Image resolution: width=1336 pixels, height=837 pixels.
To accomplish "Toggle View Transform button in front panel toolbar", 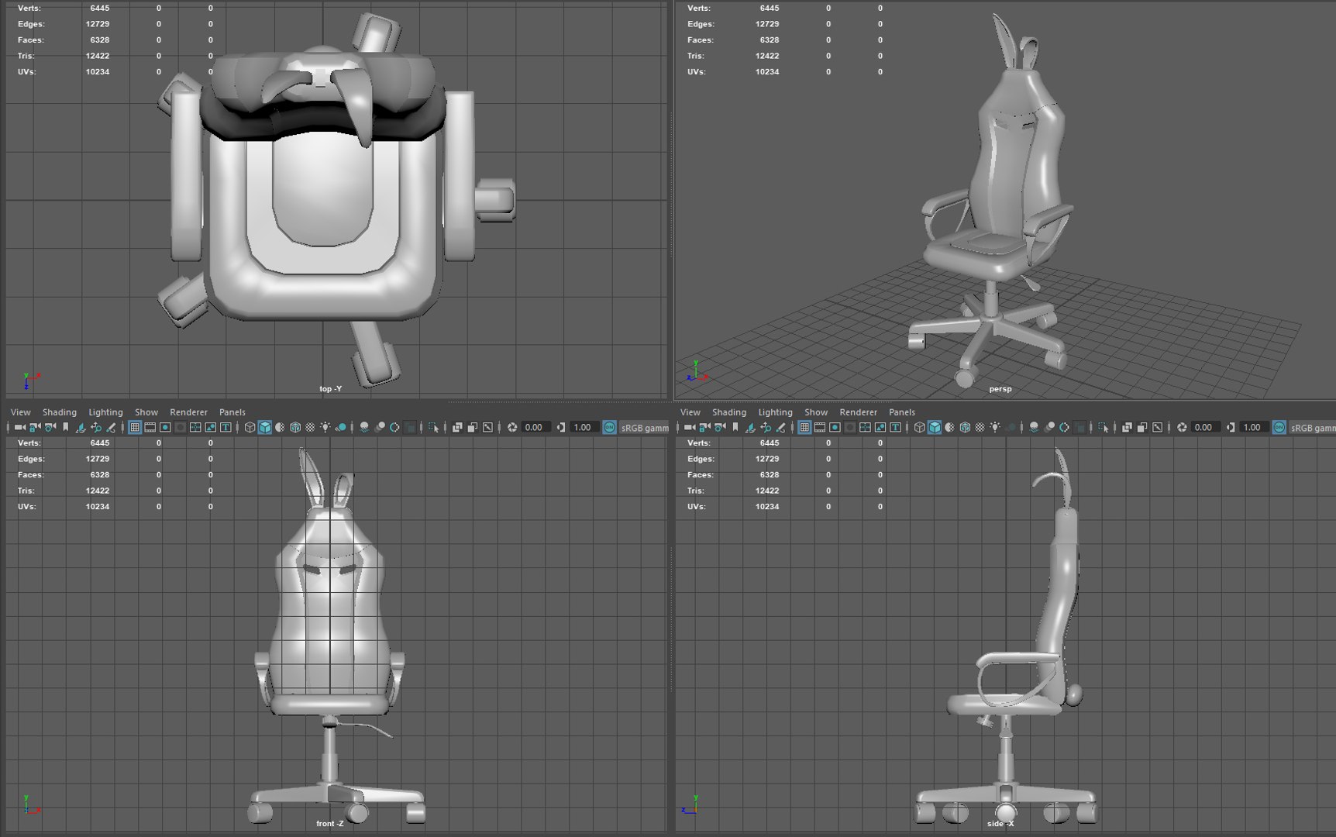I will 609,427.
